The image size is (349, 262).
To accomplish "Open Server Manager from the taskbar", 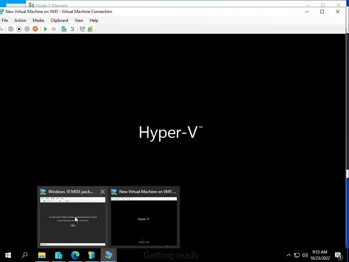I will (59, 255).
